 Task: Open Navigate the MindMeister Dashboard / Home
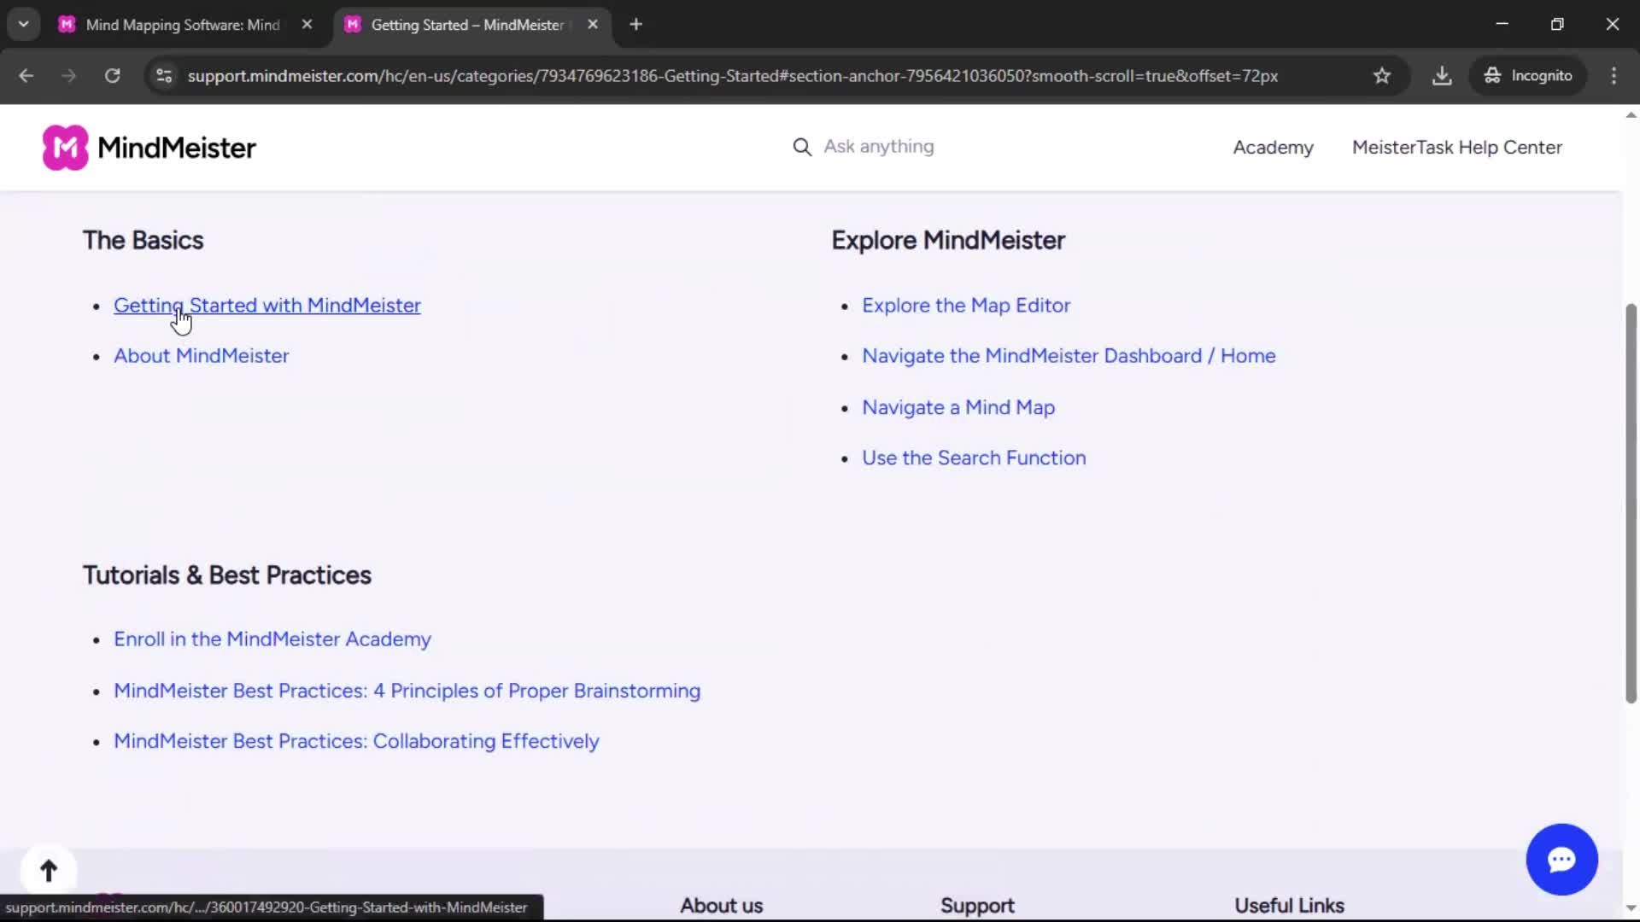[x=1069, y=356]
